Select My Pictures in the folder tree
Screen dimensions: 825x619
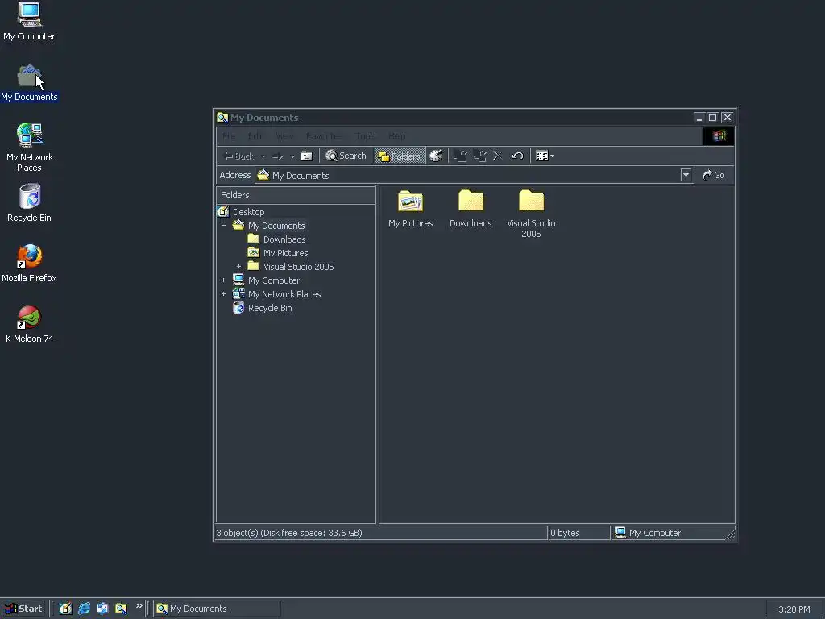(x=286, y=253)
